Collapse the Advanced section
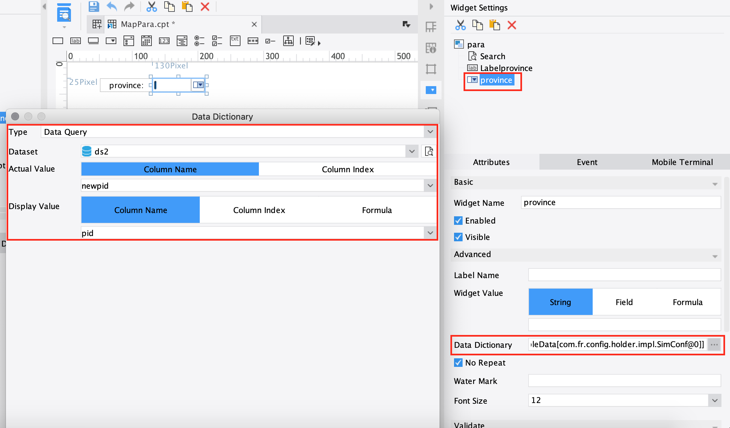This screenshot has width=730, height=428. [715, 256]
